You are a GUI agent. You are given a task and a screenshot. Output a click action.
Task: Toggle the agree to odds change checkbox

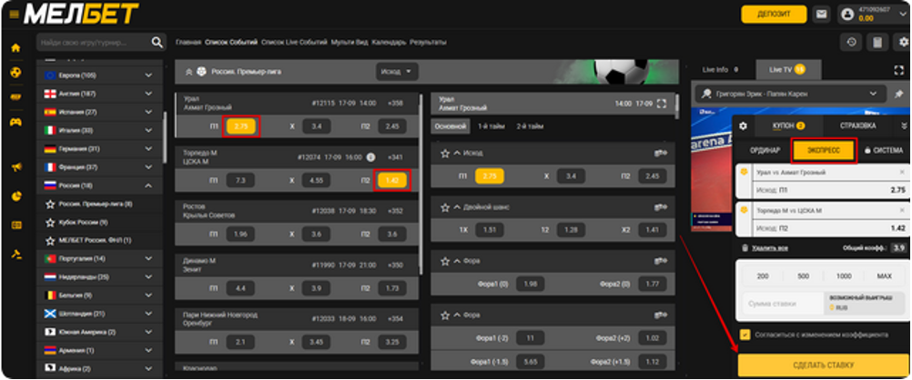click(x=746, y=334)
